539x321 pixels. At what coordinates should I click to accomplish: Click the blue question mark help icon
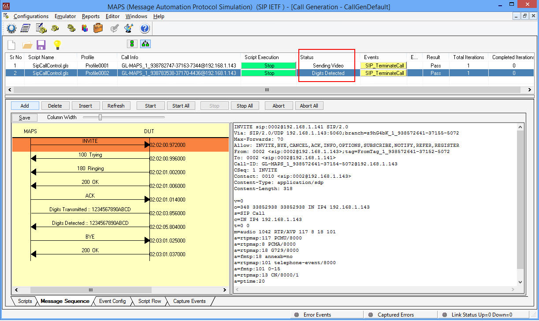[x=145, y=29]
